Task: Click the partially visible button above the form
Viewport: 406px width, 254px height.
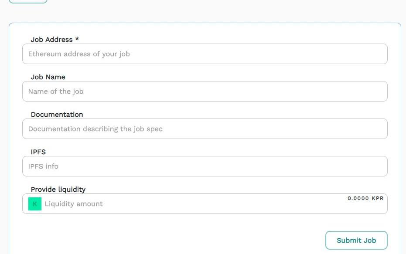Action: click(28, 1)
